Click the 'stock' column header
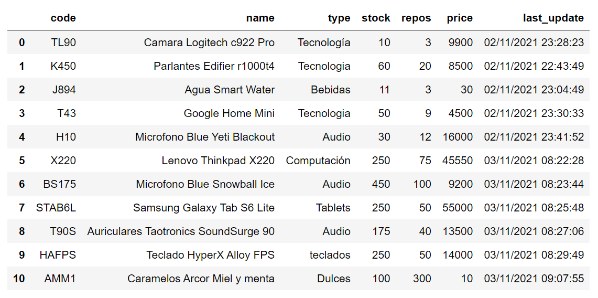Viewport: 598px width, 298px height. (376, 18)
